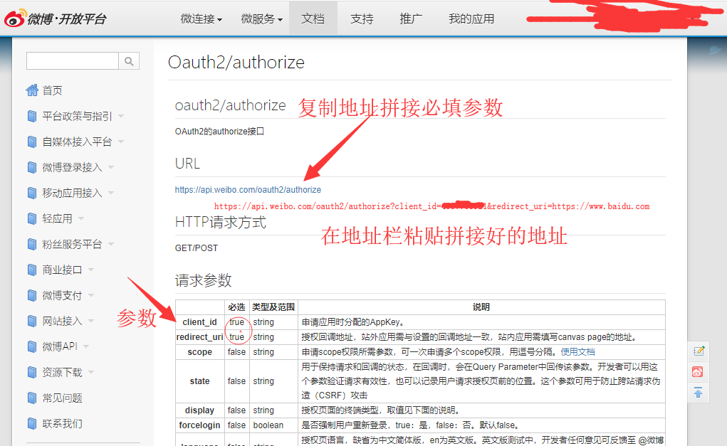The width and height of the screenshot is (727, 446).
Task: Click the book icon next to 联系我们
Action: tap(32, 423)
